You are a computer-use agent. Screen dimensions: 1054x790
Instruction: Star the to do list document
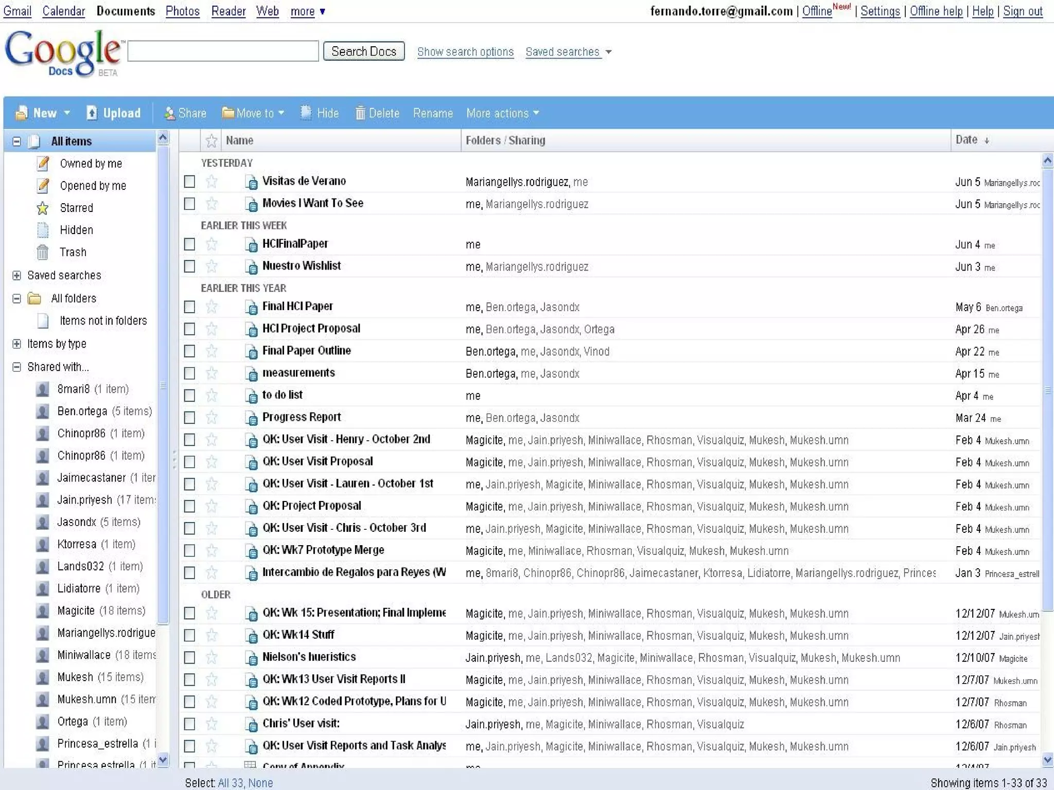click(212, 396)
